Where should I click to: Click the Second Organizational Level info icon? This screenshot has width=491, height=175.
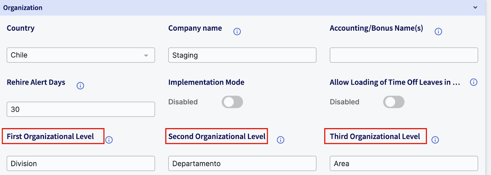coord(280,140)
